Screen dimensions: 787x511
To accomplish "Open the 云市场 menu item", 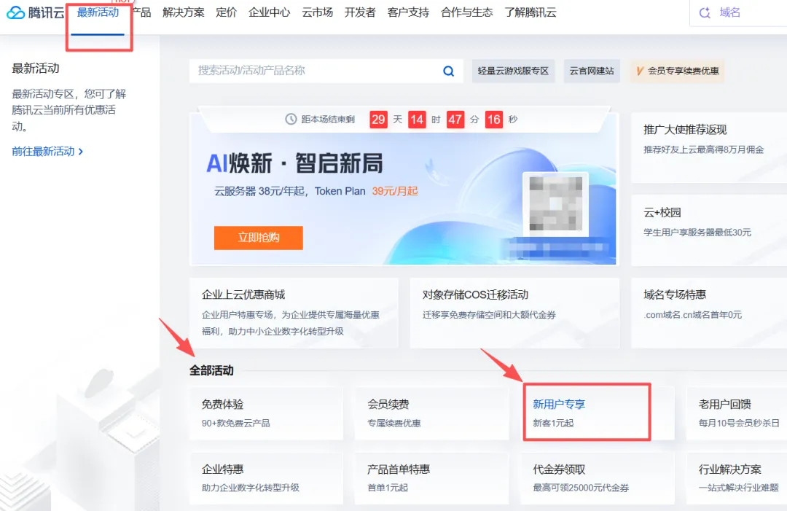I will pyautogui.click(x=317, y=12).
